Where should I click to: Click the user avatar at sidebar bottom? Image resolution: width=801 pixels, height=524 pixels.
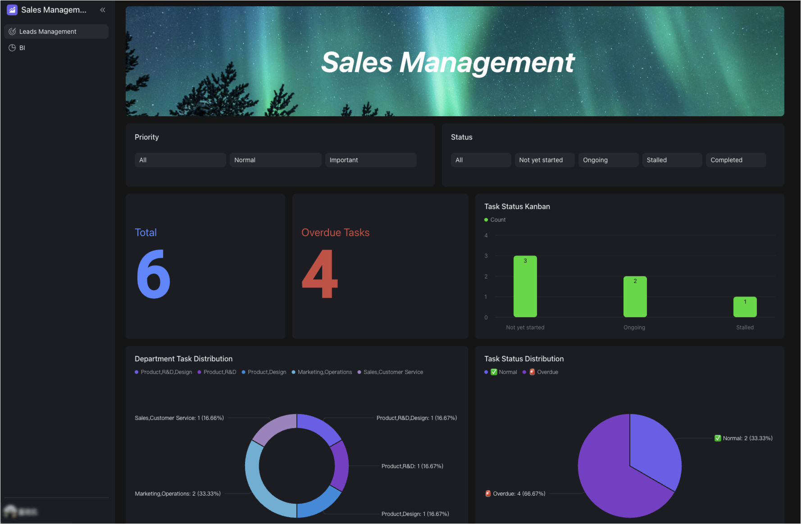(x=10, y=511)
